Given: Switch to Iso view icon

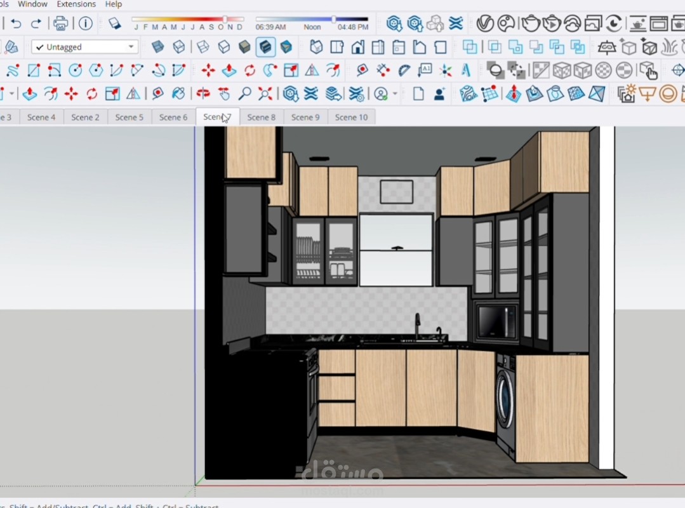Looking at the screenshot, I should (316, 47).
